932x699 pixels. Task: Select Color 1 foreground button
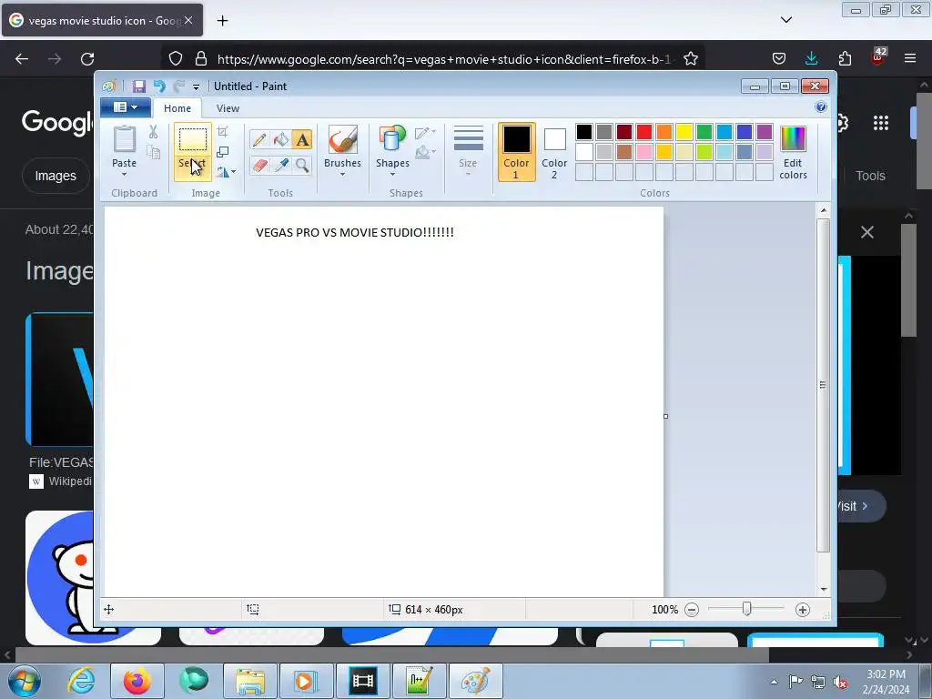click(517, 152)
